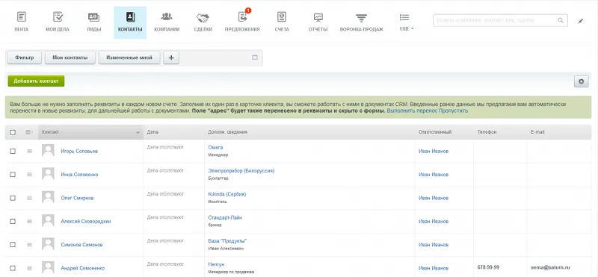Viewport: 598px width, 277px height.
Task: Tick the checkbox for Олег Смирнов
Action: point(13,198)
